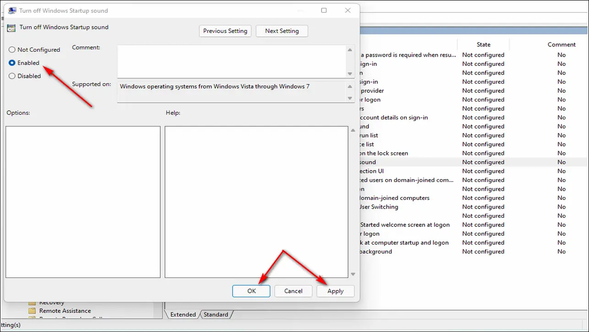Maximize the Turn off Windows Startup sound dialog
This screenshot has width=589, height=332.
(324, 11)
